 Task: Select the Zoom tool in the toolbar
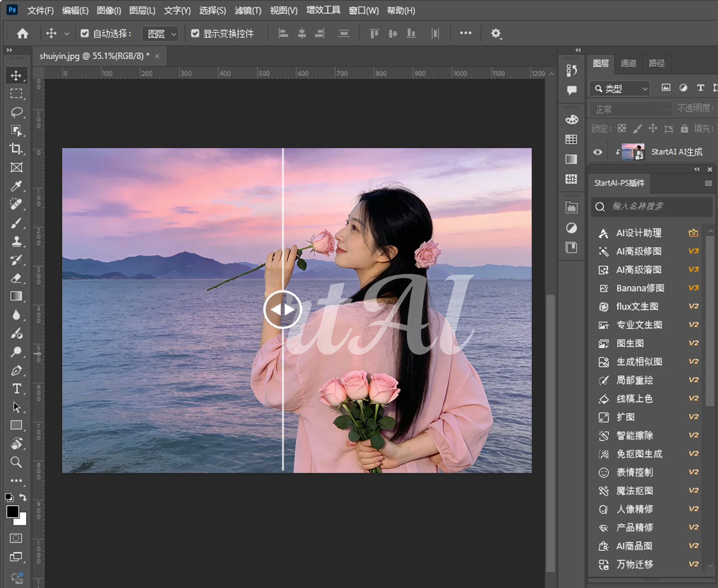click(16, 462)
